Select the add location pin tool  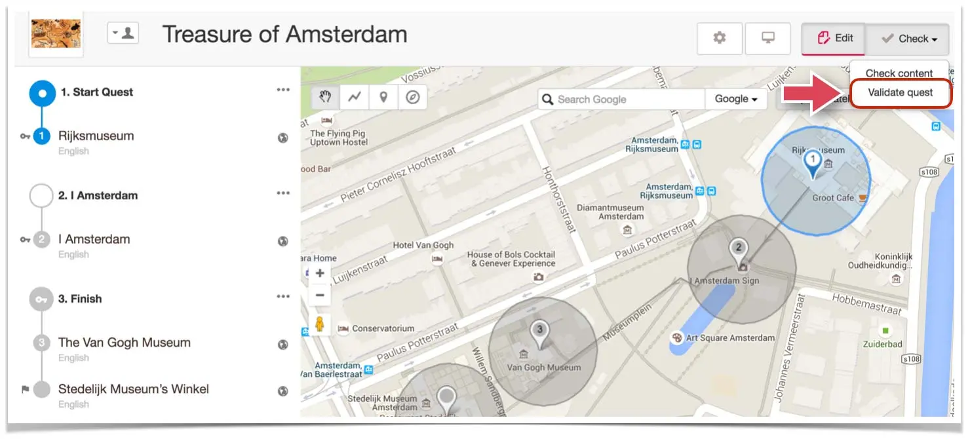383,98
